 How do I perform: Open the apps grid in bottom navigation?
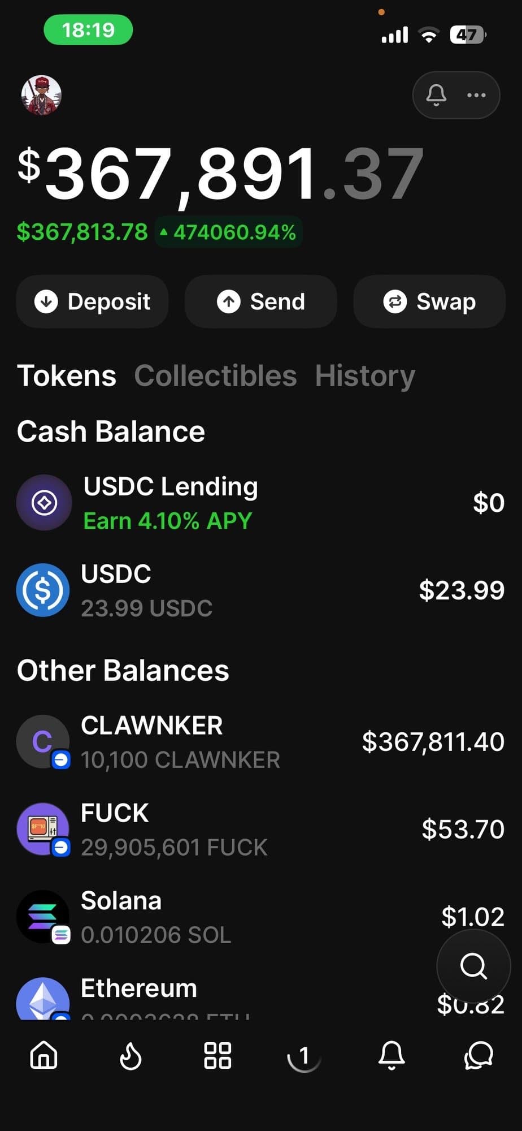217,1055
